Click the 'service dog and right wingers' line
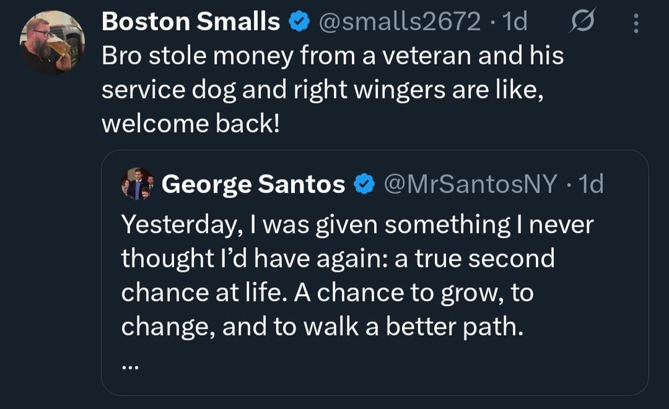Image resolution: width=669 pixels, height=409 pixels. 320,91
